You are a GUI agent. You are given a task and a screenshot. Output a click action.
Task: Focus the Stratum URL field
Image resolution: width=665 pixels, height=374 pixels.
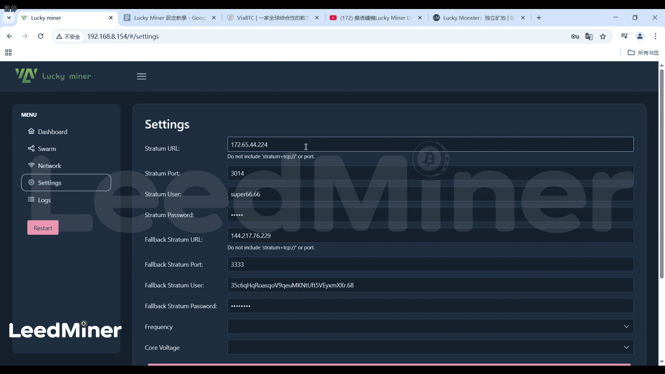[x=431, y=144]
